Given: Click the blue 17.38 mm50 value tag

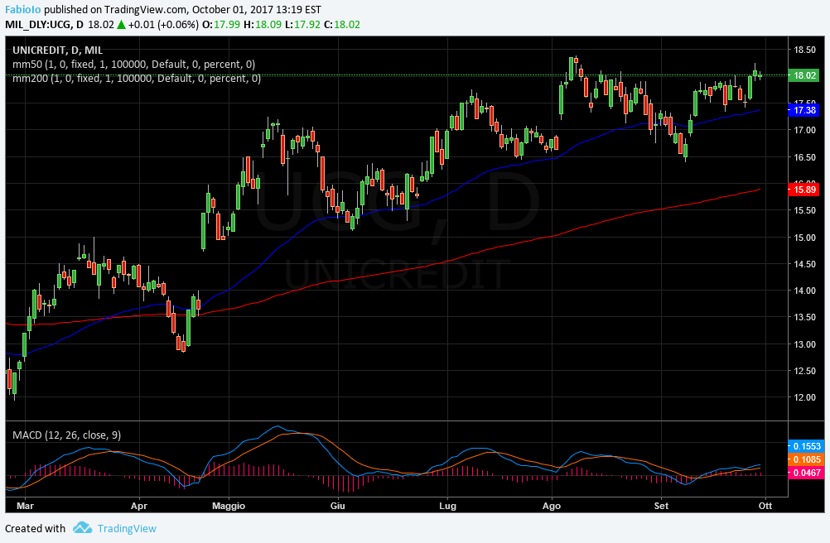Looking at the screenshot, I should [x=803, y=110].
